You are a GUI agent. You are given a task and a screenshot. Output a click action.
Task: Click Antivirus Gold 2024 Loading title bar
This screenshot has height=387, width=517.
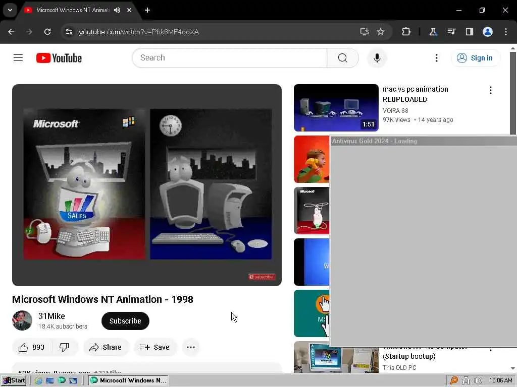424,141
